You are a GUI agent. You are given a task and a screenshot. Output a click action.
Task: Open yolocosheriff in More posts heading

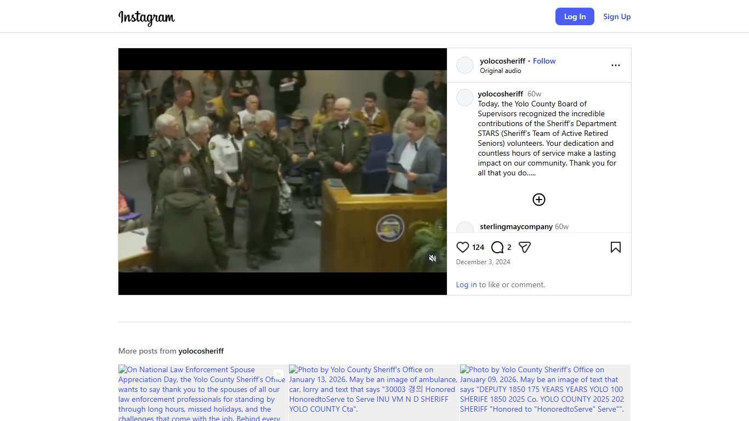coord(201,351)
